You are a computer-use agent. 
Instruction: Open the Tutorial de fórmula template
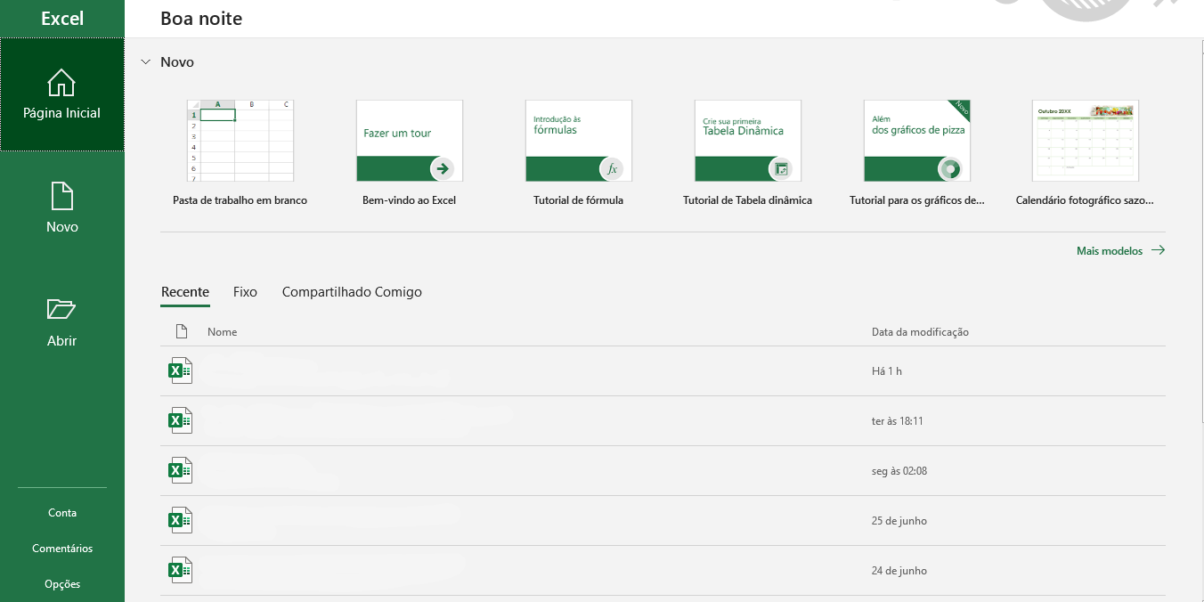(x=578, y=141)
